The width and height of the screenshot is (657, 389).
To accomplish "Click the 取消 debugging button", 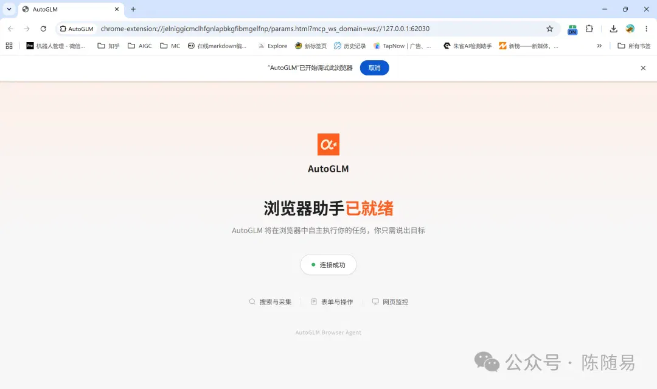I will point(375,68).
